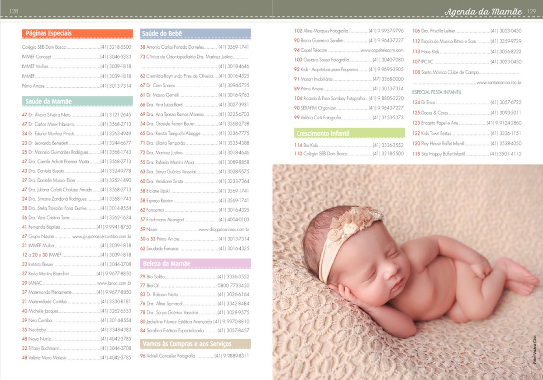
Task: Select the Dra. Ana Luiza Bard entry
Action: pos(195,105)
